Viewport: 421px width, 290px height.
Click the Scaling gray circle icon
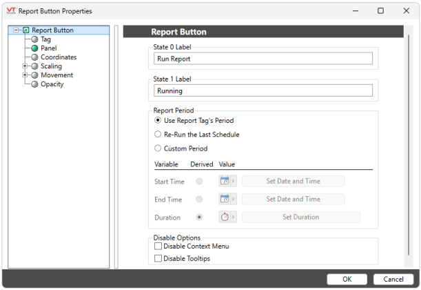34,66
